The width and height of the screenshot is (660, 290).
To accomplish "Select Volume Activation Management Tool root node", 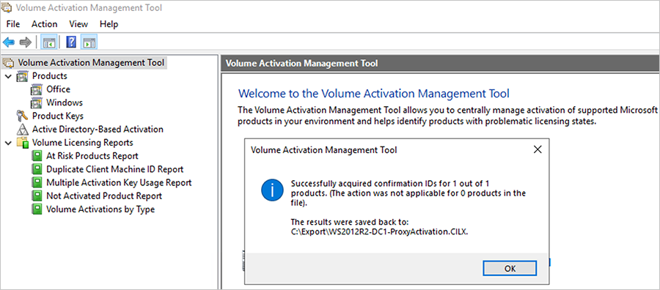I will [x=92, y=63].
